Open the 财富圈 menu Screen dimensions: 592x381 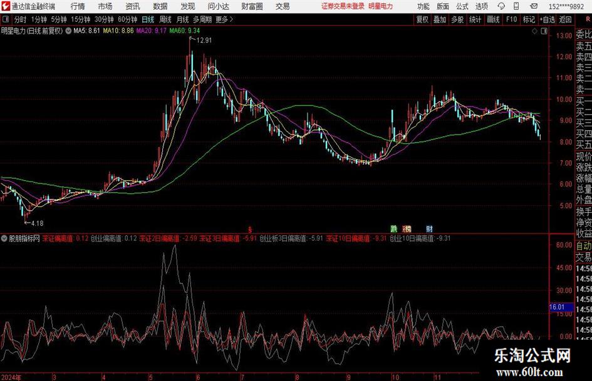pyautogui.click(x=252, y=6)
